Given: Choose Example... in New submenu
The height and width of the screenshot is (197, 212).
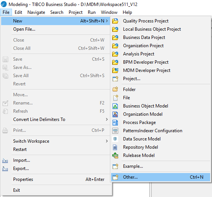Looking at the screenshot, I should [161, 166].
